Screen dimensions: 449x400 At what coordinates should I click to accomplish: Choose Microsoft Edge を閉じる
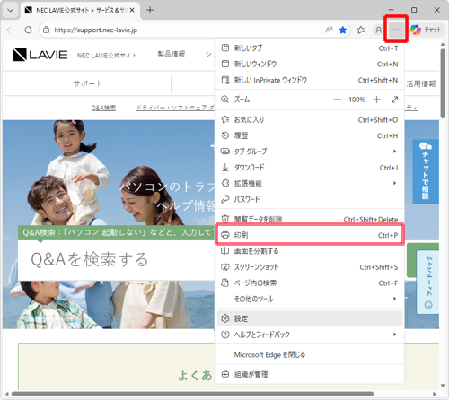310,355
